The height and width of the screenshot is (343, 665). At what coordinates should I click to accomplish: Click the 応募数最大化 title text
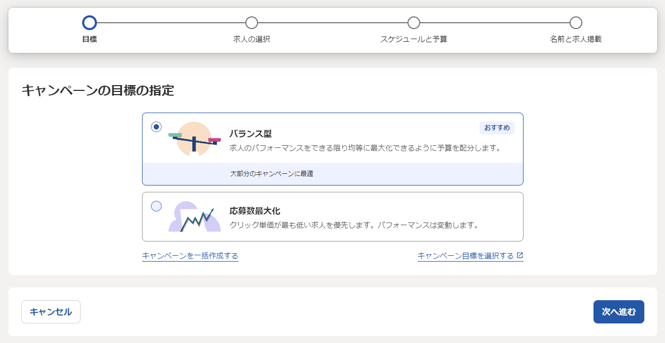pyautogui.click(x=255, y=211)
